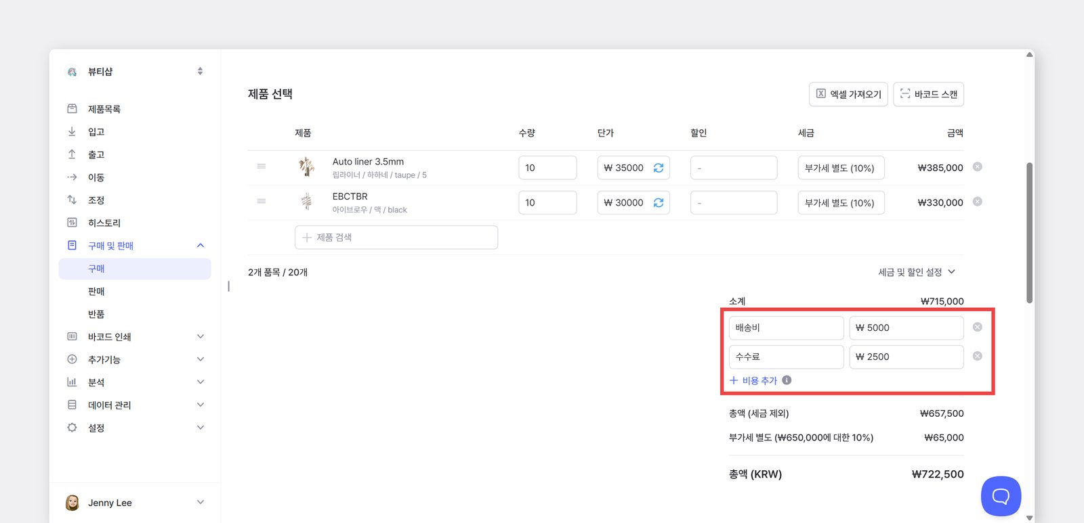This screenshot has height=523, width=1084.
Task: Click the 구매 및 판매 document icon
Action: point(72,246)
